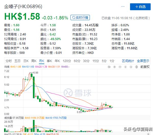
Task: Open 全屏显示 fullscreen chart view
Action: pyautogui.click(x=143, y=61)
